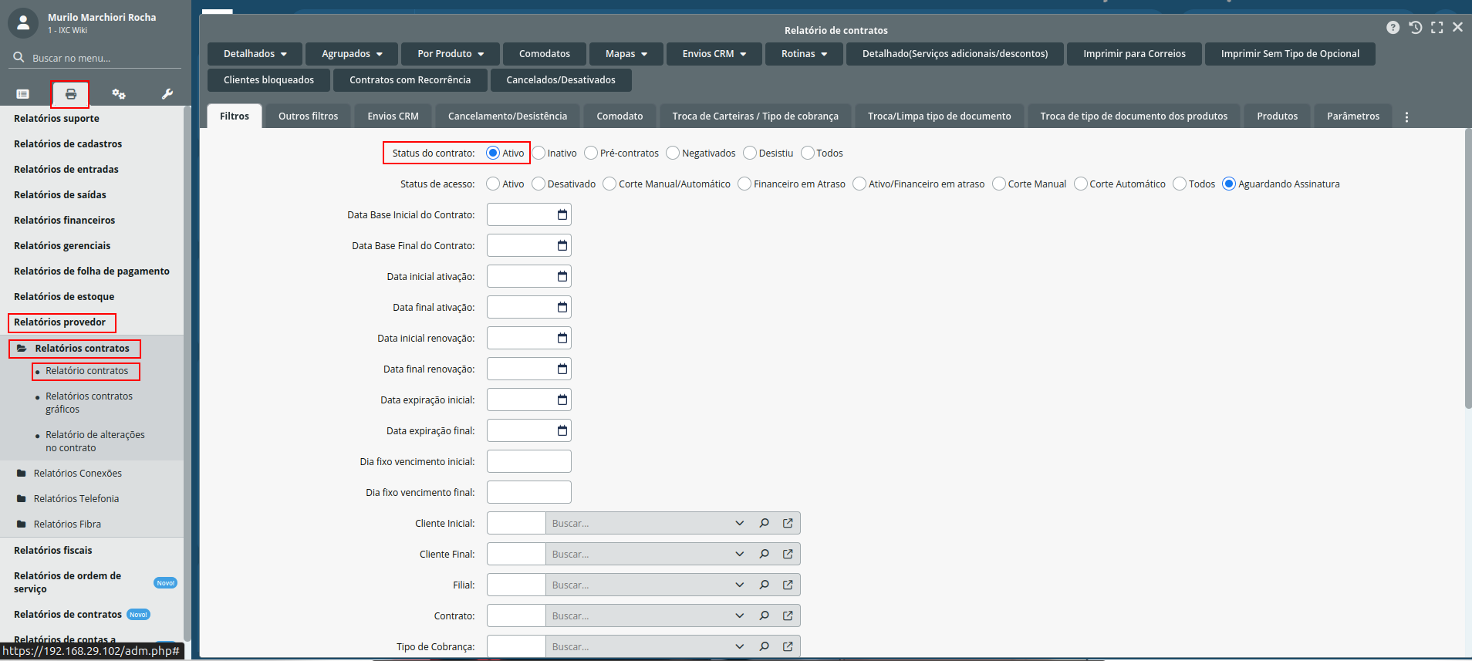The height and width of the screenshot is (661, 1472).
Task: Open the Detalhados dropdown
Action: [255, 54]
